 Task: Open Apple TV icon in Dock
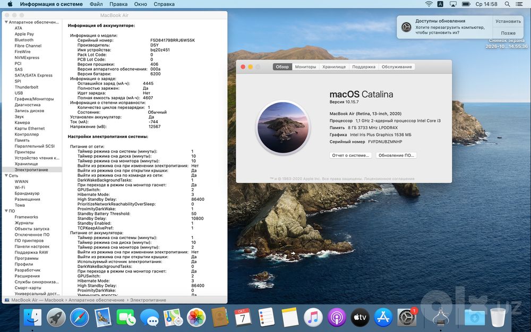pos(360,318)
